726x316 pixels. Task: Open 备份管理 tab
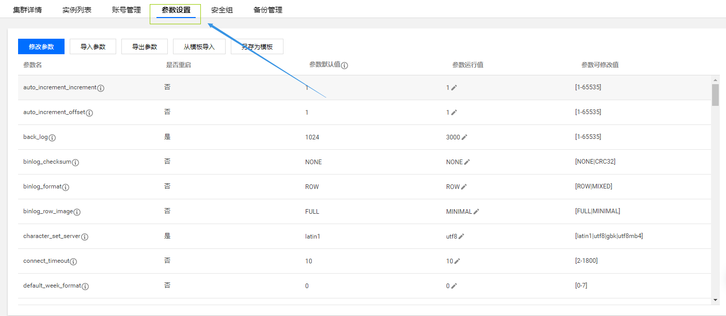268,10
